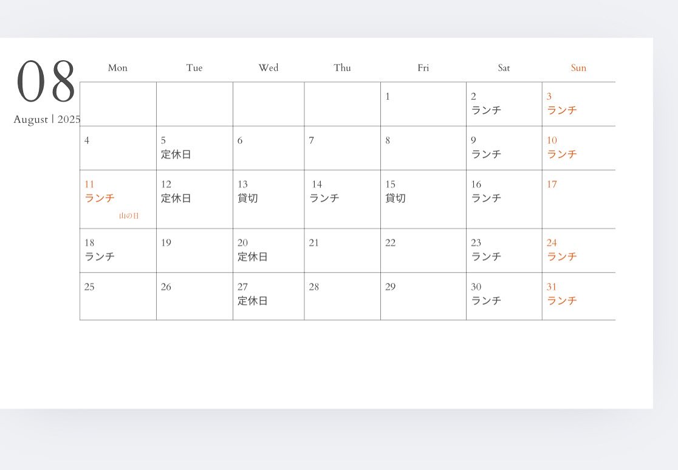Select August 1 date cell
This screenshot has width=678, height=470.
tap(423, 104)
